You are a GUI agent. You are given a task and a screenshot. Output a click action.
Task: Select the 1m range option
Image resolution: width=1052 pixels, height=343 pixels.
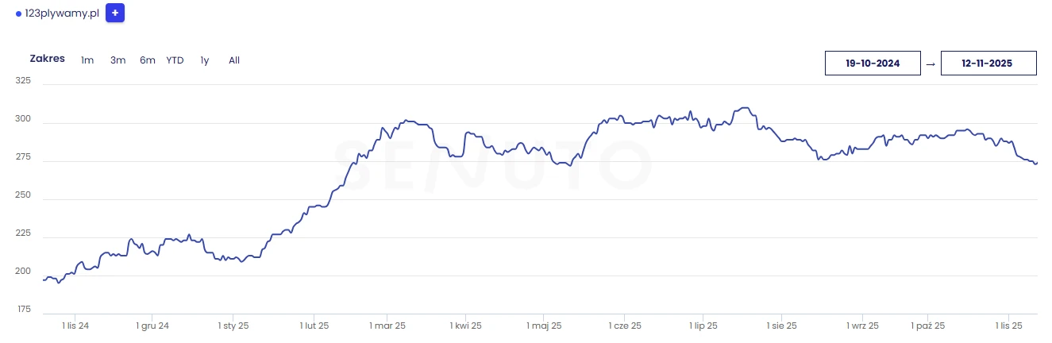tap(87, 60)
